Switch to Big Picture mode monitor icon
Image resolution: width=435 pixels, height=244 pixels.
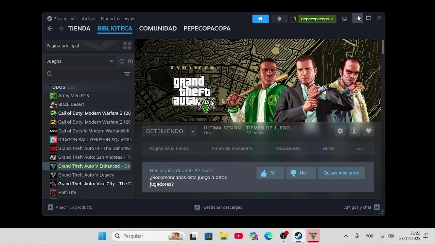(x=345, y=19)
